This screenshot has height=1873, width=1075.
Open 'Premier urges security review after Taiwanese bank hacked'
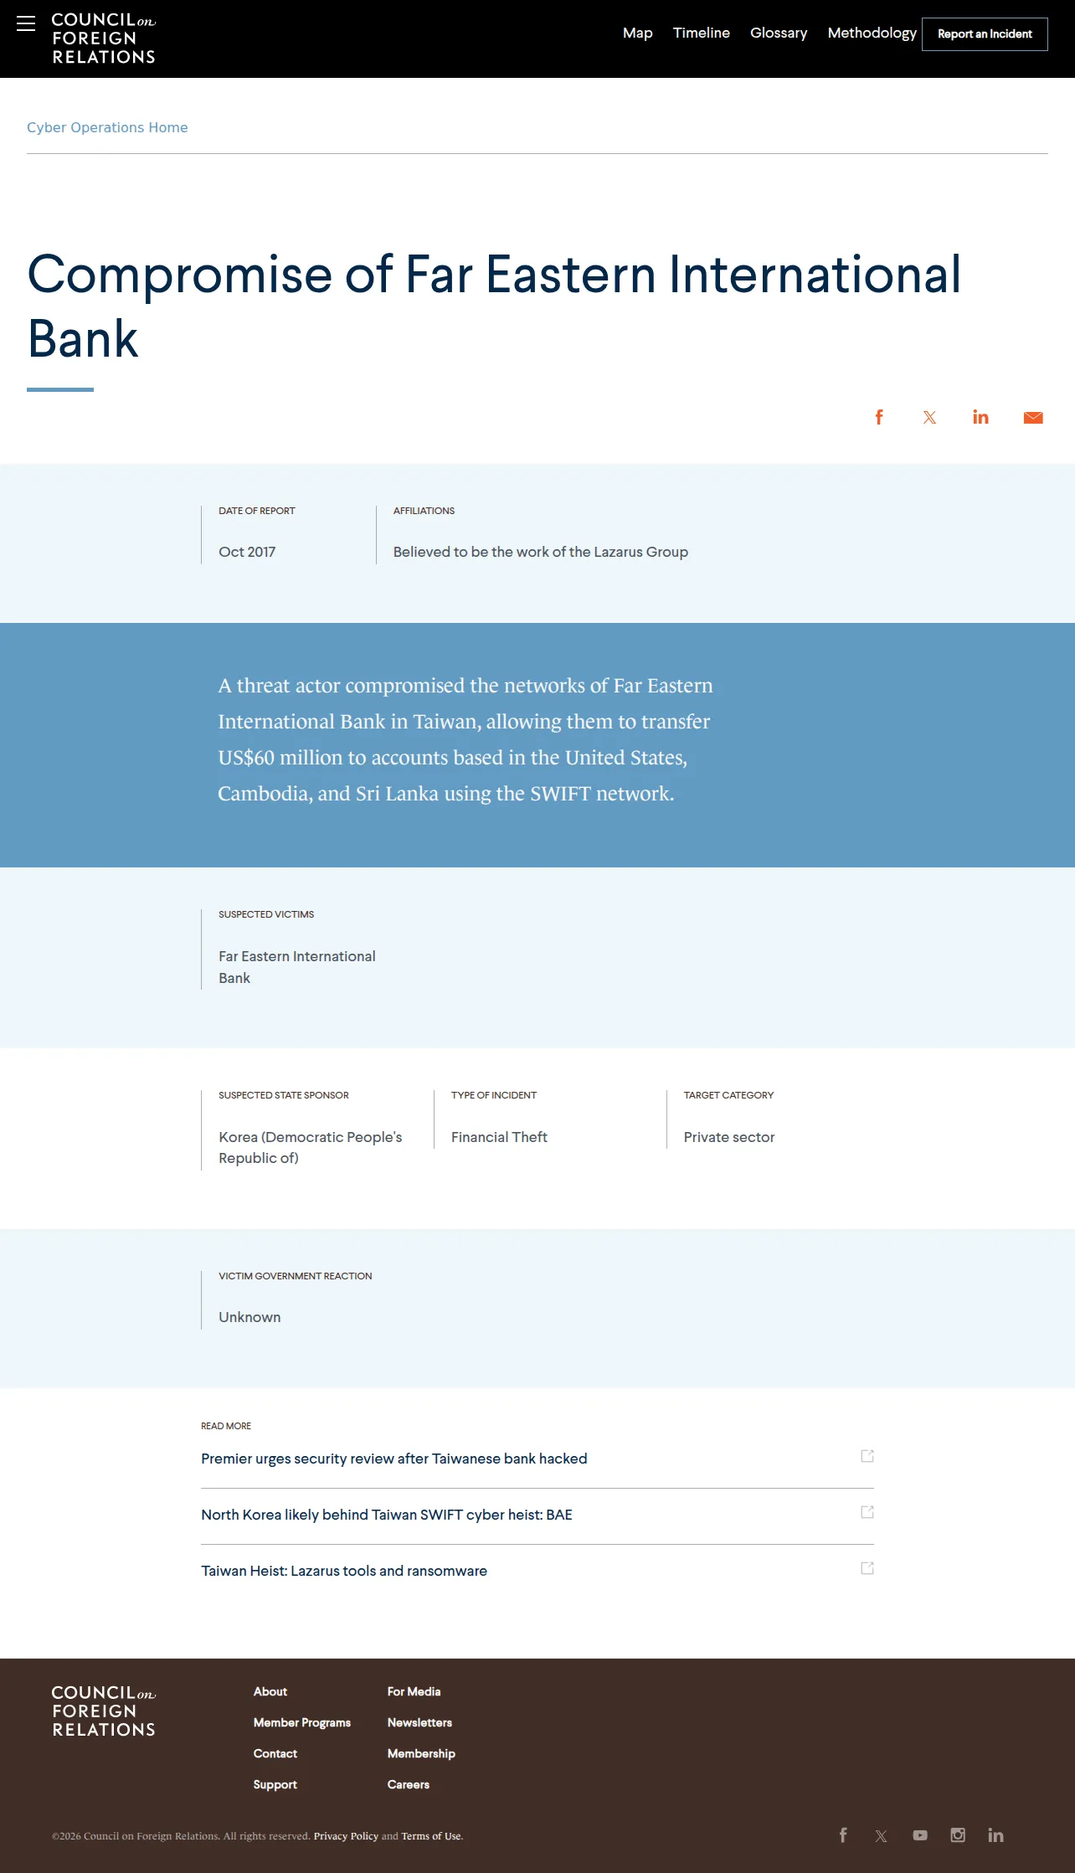click(x=394, y=1459)
